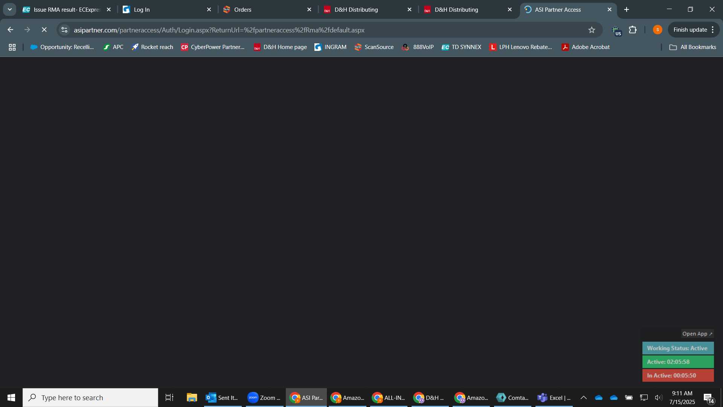The width and height of the screenshot is (723, 407).
Task: View site information icon in address bar
Action: point(64,30)
